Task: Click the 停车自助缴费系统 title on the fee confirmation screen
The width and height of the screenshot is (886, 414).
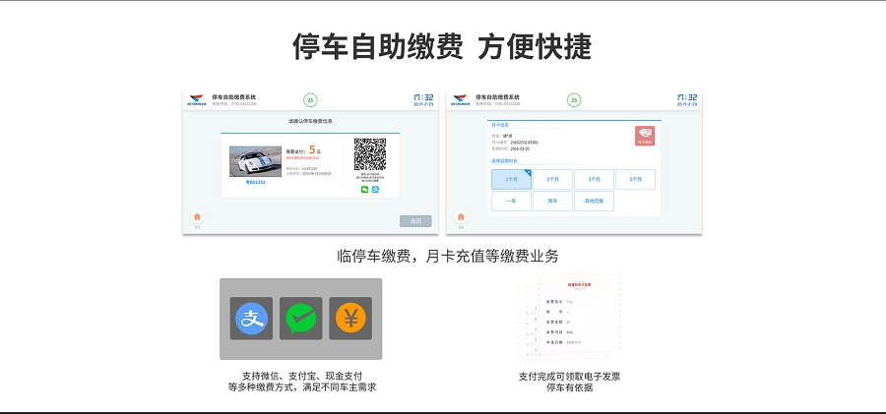Action: [x=234, y=97]
